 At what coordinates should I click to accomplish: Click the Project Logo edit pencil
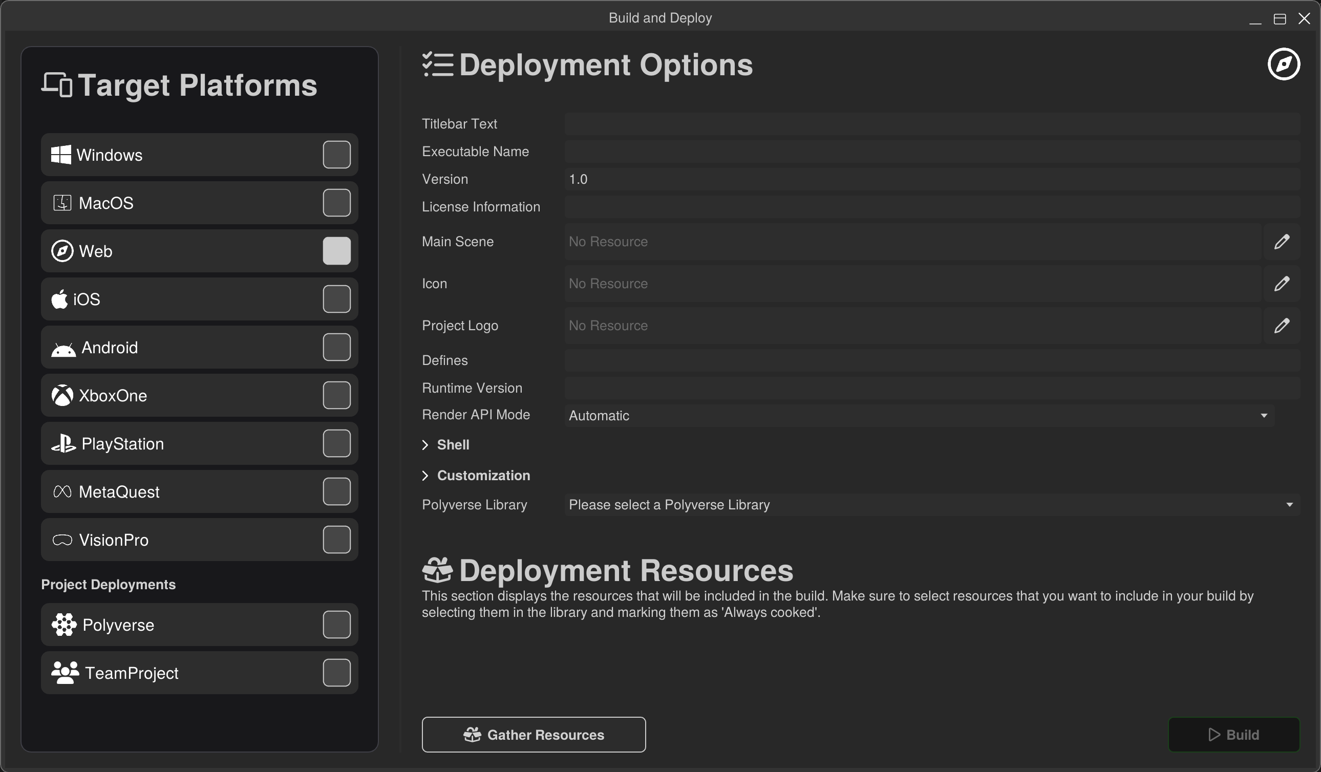(x=1282, y=326)
